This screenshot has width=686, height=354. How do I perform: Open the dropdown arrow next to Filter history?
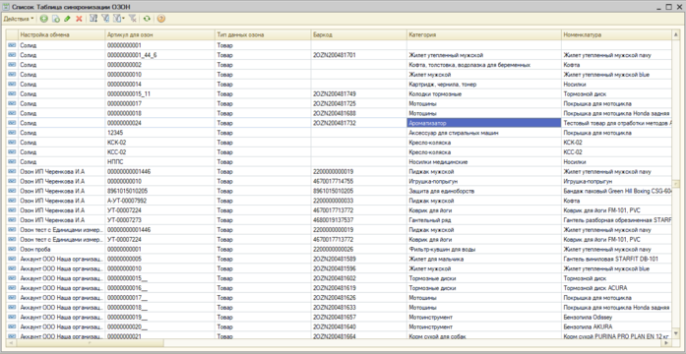pos(123,19)
